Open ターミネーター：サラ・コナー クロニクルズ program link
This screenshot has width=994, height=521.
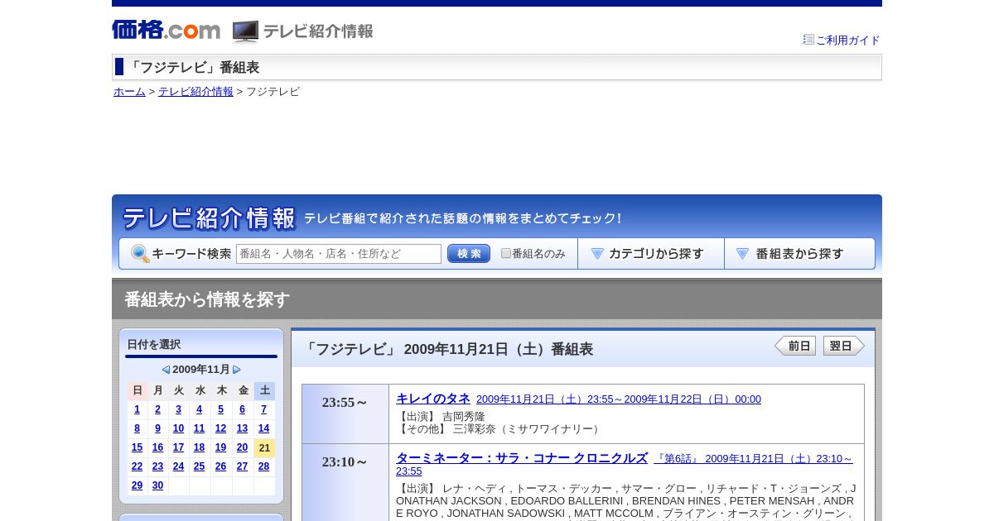coord(522,458)
